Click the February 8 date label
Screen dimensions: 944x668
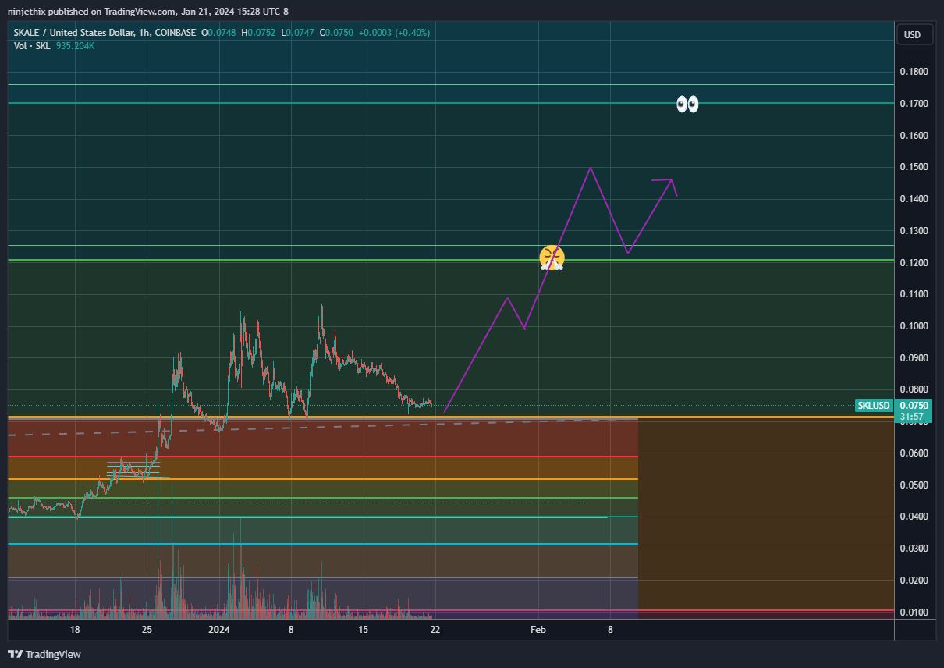(610, 630)
